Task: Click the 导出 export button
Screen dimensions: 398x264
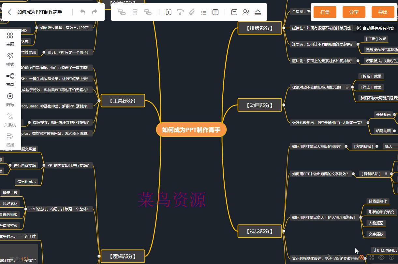Action: coord(383,12)
